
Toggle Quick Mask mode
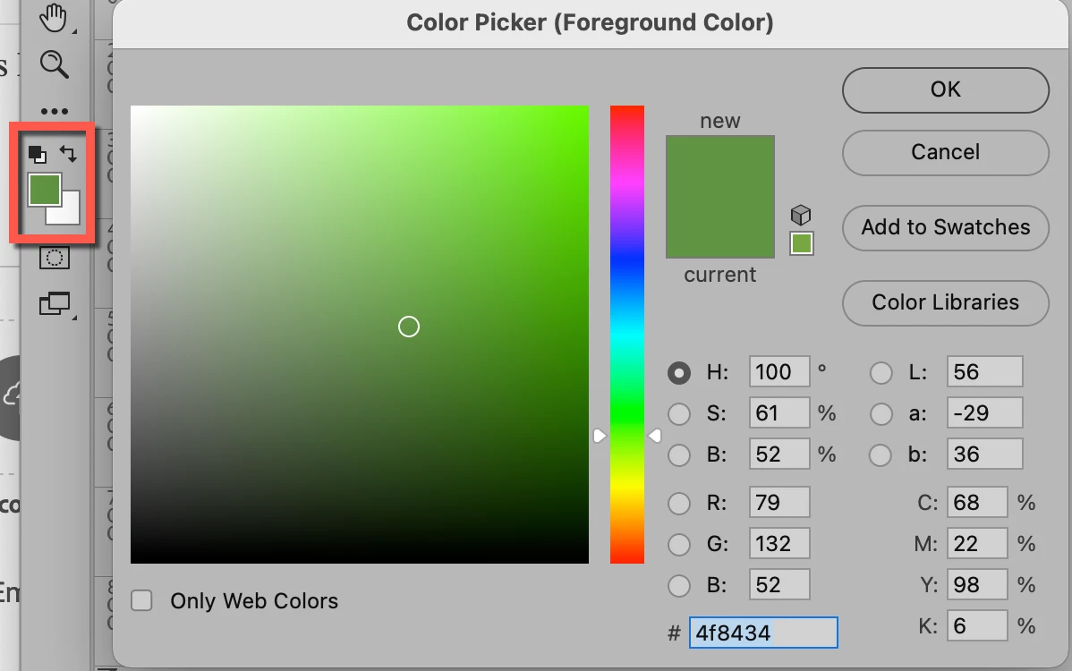coord(54,258)
